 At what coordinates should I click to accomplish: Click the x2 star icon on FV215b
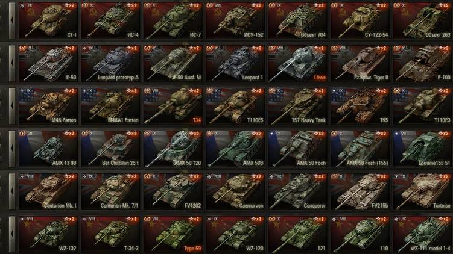coord(382,176)
